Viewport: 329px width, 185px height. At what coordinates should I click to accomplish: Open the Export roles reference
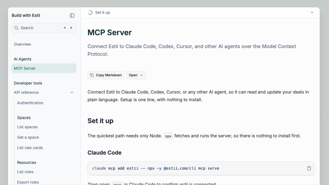click(28, 182)
